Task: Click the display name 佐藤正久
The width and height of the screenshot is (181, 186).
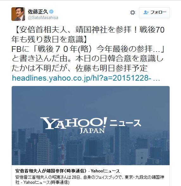Action: pyautogui.click(x=38, y=12)
